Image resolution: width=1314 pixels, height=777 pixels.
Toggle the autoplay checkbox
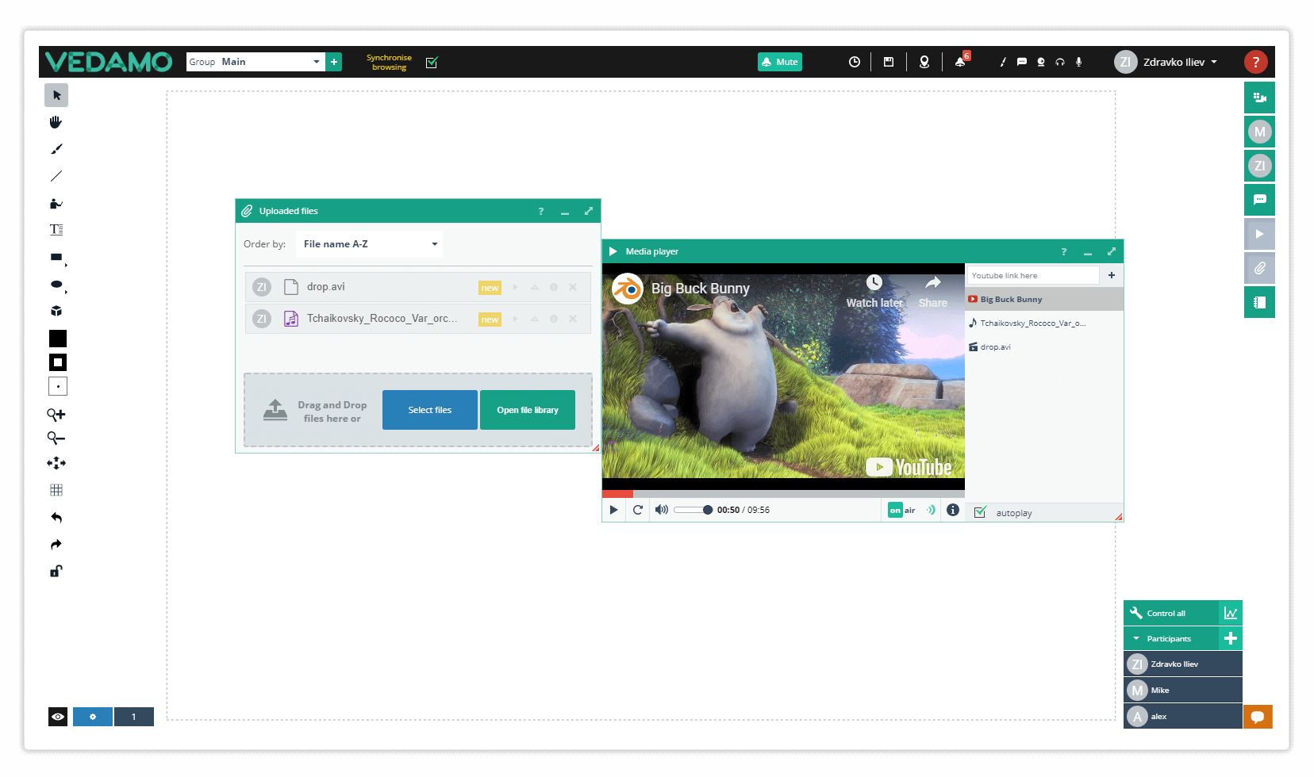980,512
